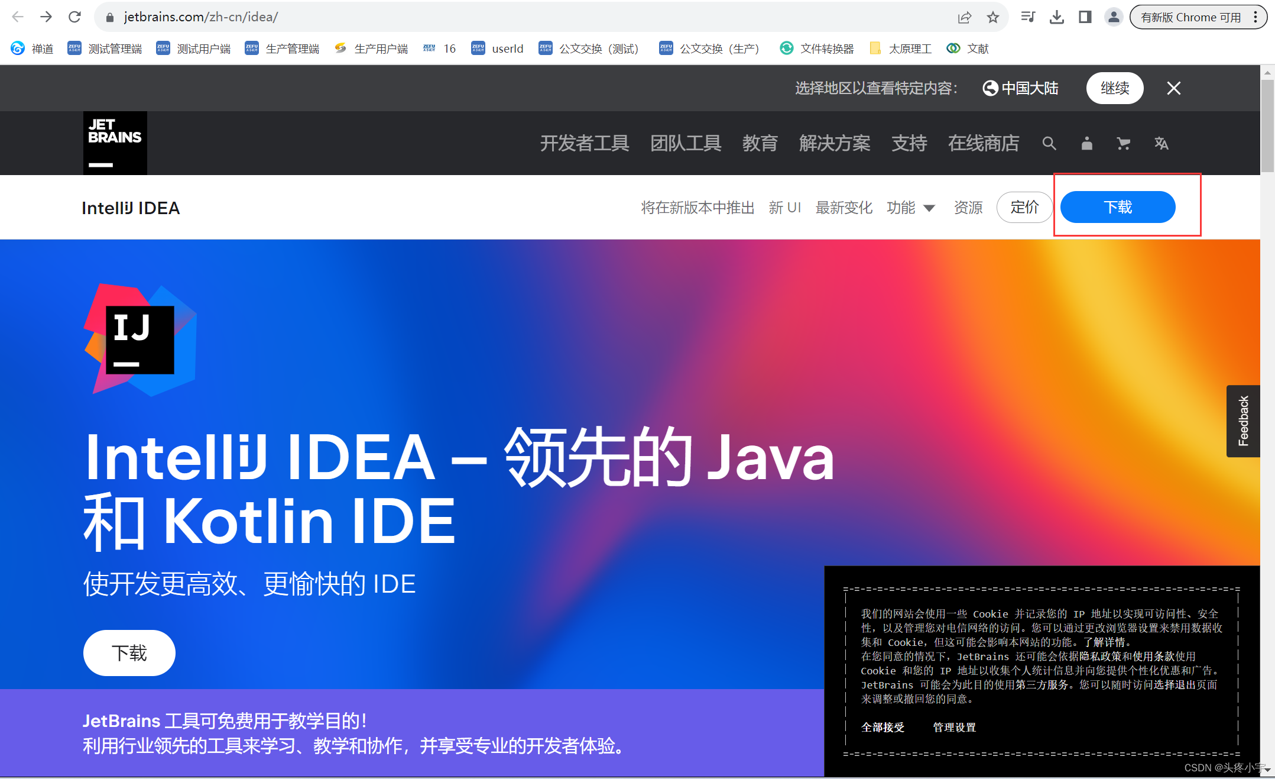The image size is (1275, 779).
Task: Open the userId bookmark
Action: (497, 49)
